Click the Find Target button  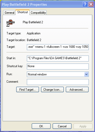28,90
